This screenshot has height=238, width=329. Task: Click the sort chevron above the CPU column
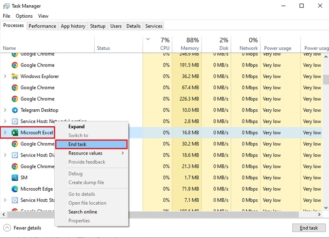click(x=148, y=39)
